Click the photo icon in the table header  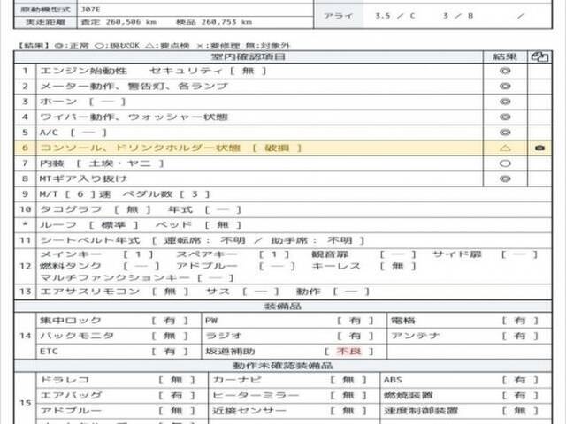click(539, 57)
